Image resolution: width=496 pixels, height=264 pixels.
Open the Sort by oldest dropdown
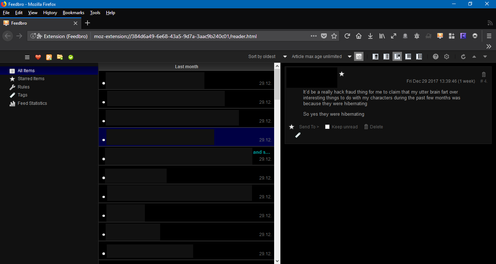pos(268,57)
